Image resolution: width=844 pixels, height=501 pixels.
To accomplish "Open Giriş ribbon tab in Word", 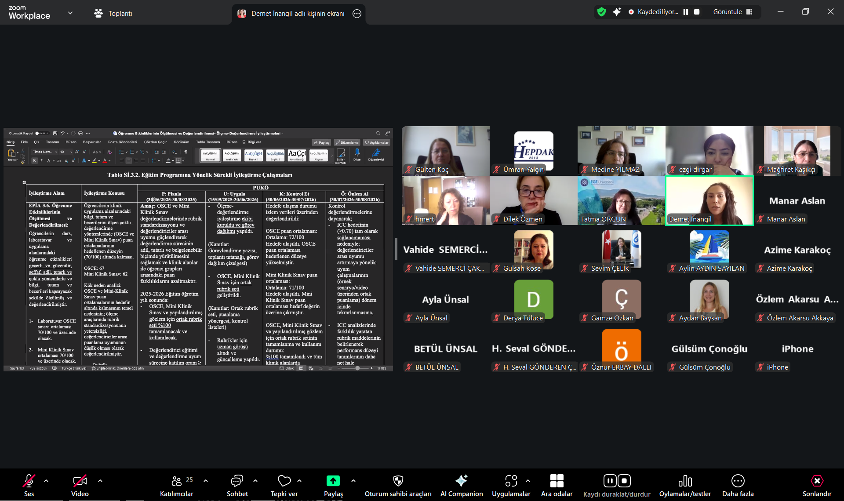I will click(11, 142).
